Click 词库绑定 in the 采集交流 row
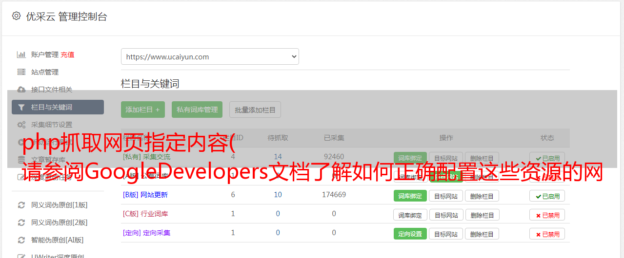The width and height of the screenshot is (624, 258). point(410,158)
